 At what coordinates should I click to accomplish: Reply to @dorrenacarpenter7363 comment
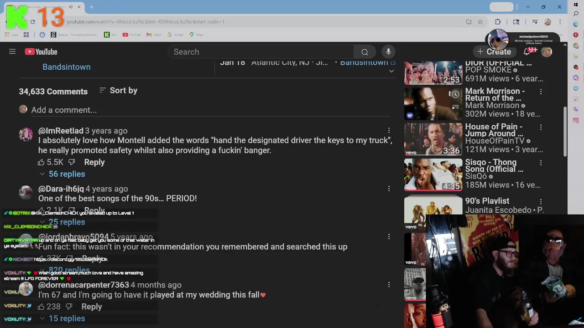(x=92, y=307)
